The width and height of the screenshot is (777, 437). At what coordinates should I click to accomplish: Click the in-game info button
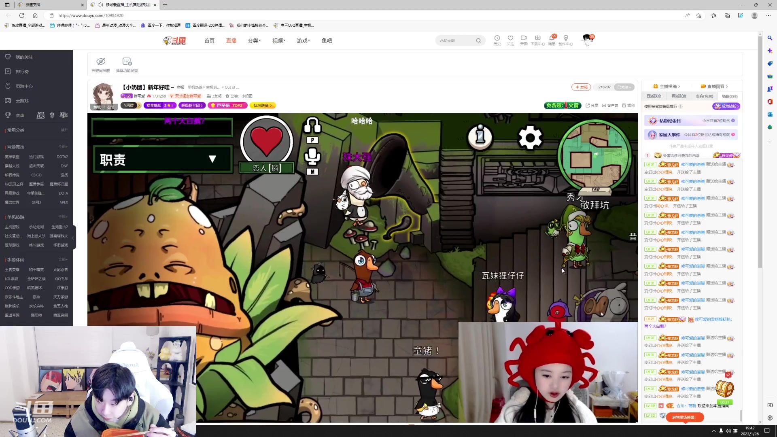480,137
